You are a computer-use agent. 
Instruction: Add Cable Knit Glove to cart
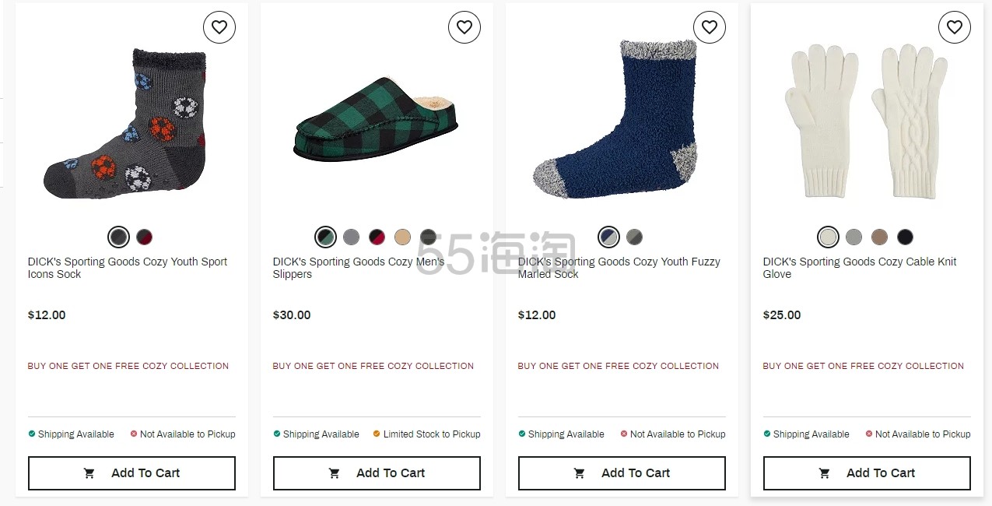coord(867,473)
